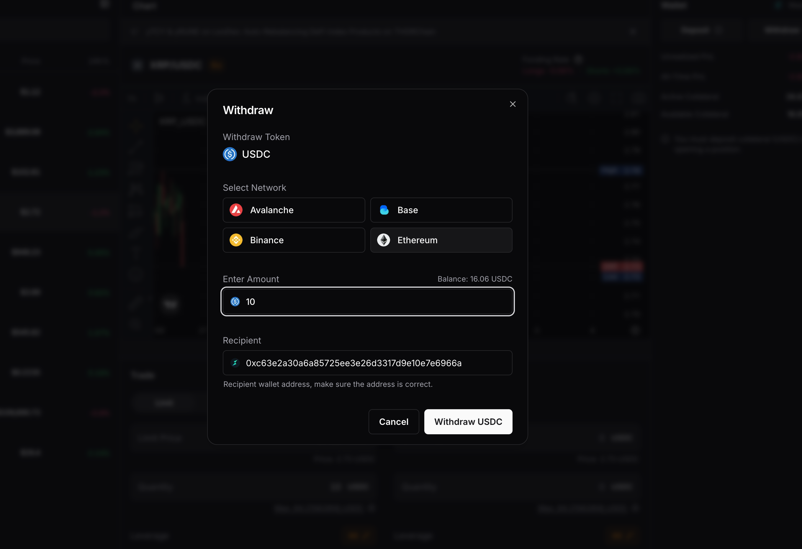Click the USDC token name label
Image resolution: width=802 pixels, height=549 pixels.
tap(256, 154)
